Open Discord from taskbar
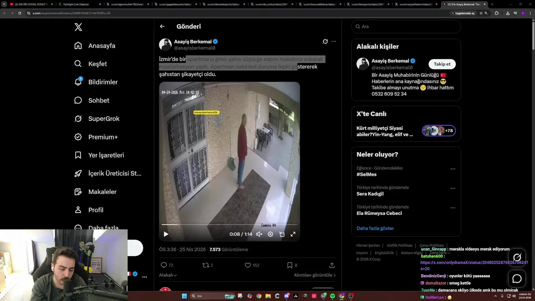535x301 pixels. [286, 296]
